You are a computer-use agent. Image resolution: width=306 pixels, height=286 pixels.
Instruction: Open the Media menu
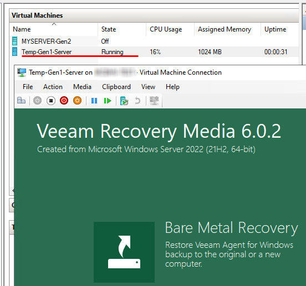coord(82,87)
